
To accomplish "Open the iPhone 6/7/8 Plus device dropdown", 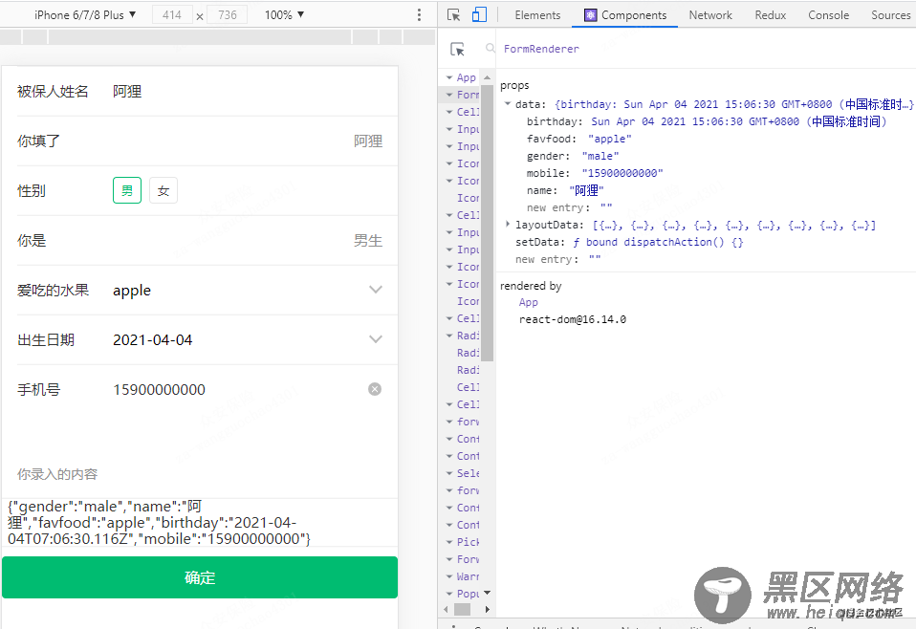I will click(85, 15).
